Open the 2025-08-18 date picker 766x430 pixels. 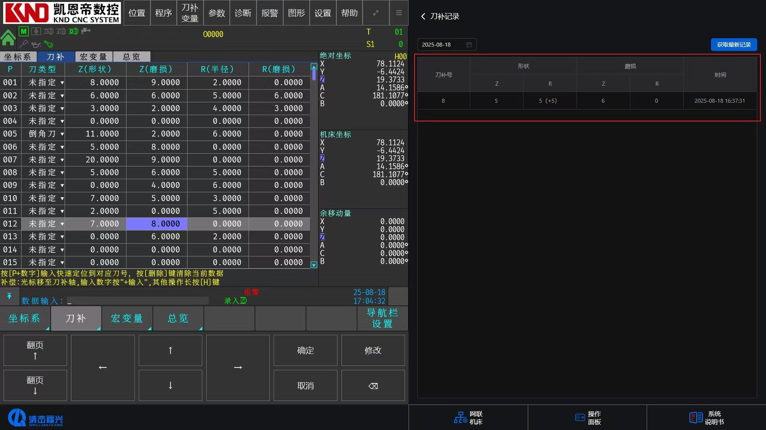click(446, 45)
